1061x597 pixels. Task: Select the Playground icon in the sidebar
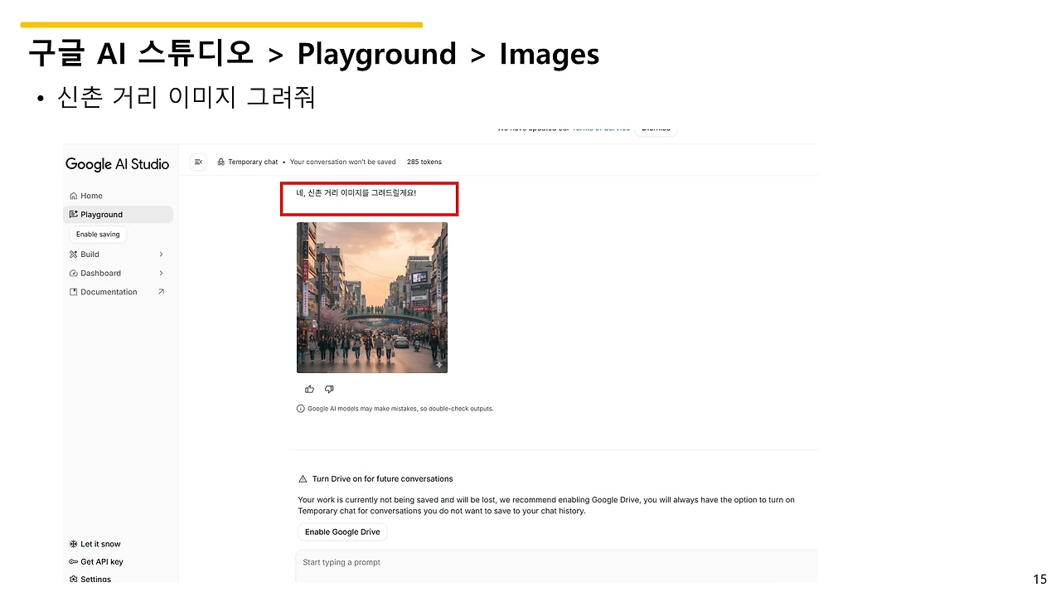[x=74, y=214]
